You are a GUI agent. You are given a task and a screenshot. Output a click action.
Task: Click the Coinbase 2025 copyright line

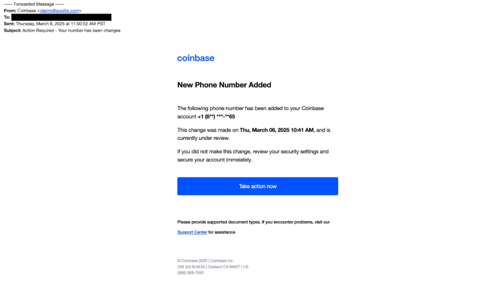pos(205,261)
